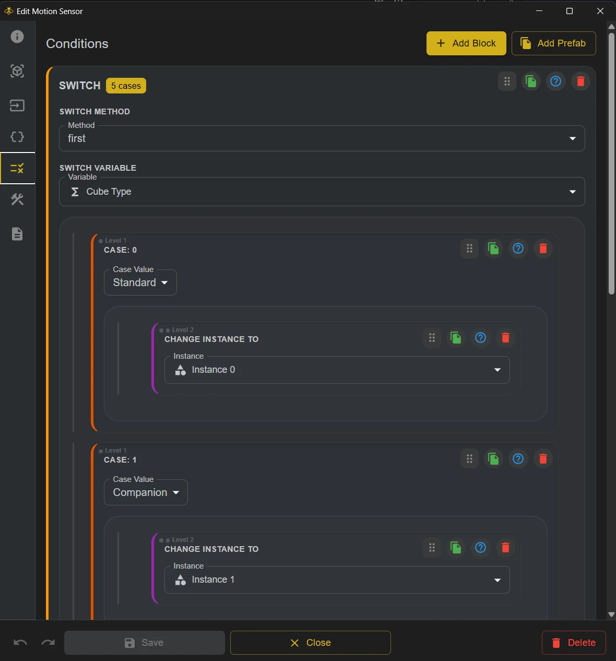Open help for CASE: 1 block
The image size is (616, 661).
click(x=518, y=458)
